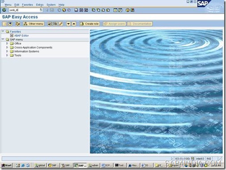
Task: Click the green Back arrow icon
Action: tap(59, 10)
